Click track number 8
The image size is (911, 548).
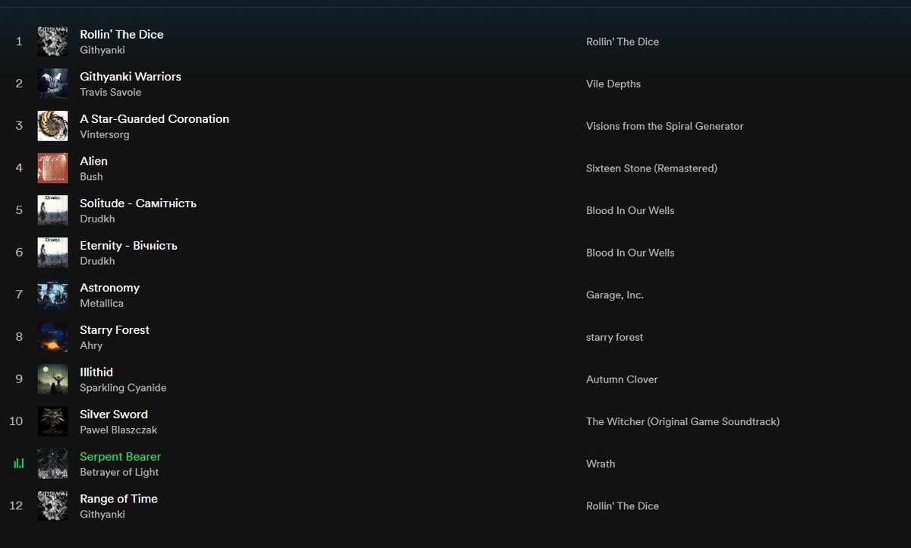tap(19, 337)
